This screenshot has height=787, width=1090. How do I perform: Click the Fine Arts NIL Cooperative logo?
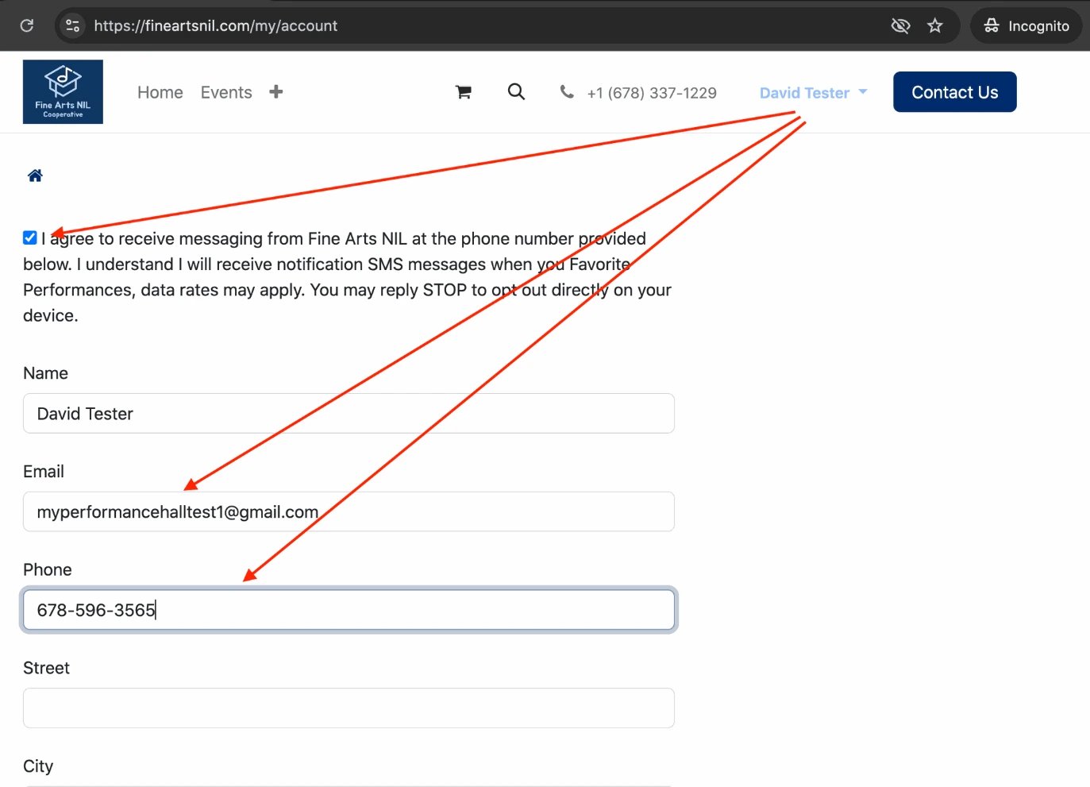pos(63,91)
